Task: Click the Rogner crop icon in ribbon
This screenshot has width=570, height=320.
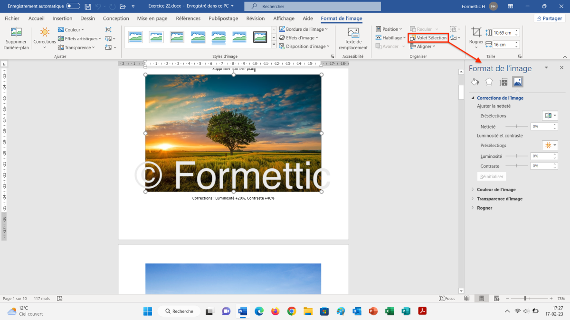Action: click(476, 32)
